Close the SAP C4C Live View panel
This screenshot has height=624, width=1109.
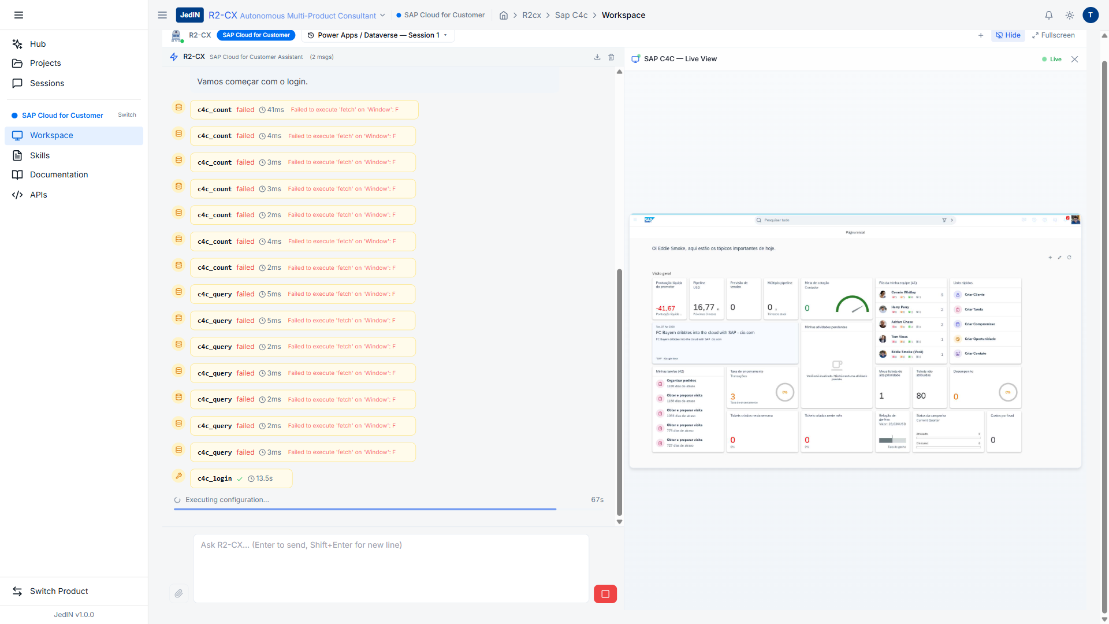coord(1074,59)
